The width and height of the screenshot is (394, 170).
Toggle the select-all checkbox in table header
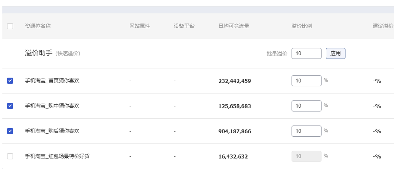(x=10, y=26)
